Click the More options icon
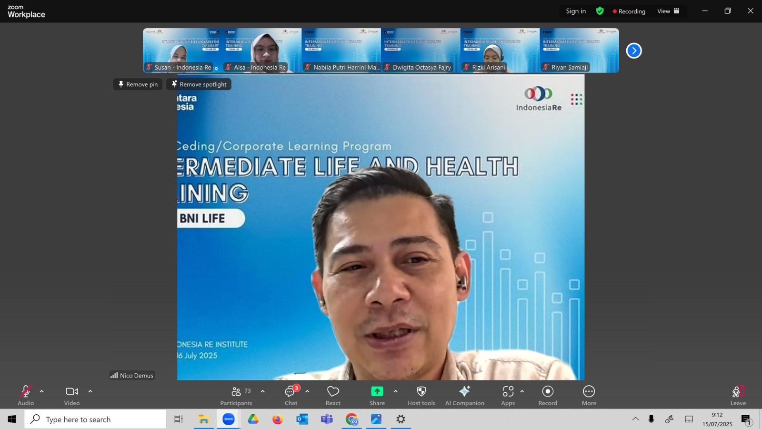762x429 pixels. click(589, 391)
